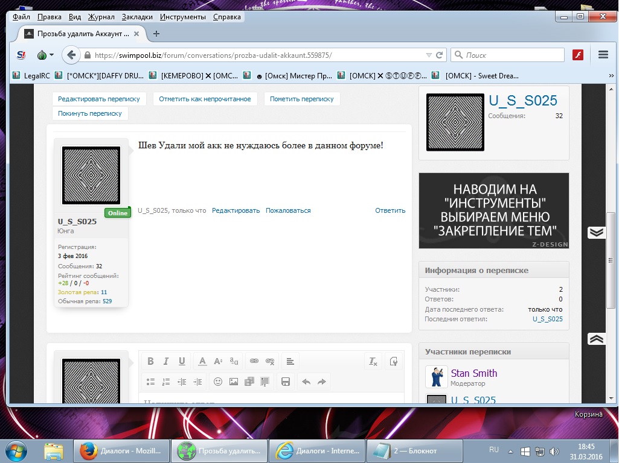Image resolution: width=619 pixels, height=463 pixels.
Task: Remove link with unlink icon
Action: (270, 361)
